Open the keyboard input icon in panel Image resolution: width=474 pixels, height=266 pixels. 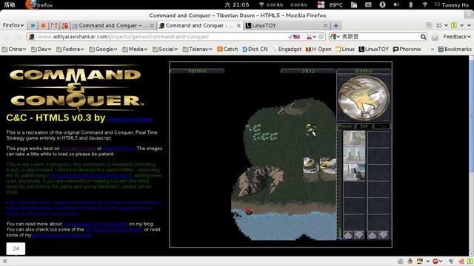coord(368,4)
